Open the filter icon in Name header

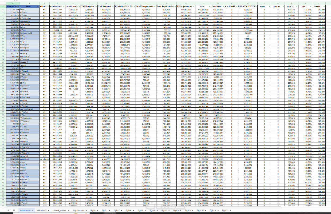[38, 6]
